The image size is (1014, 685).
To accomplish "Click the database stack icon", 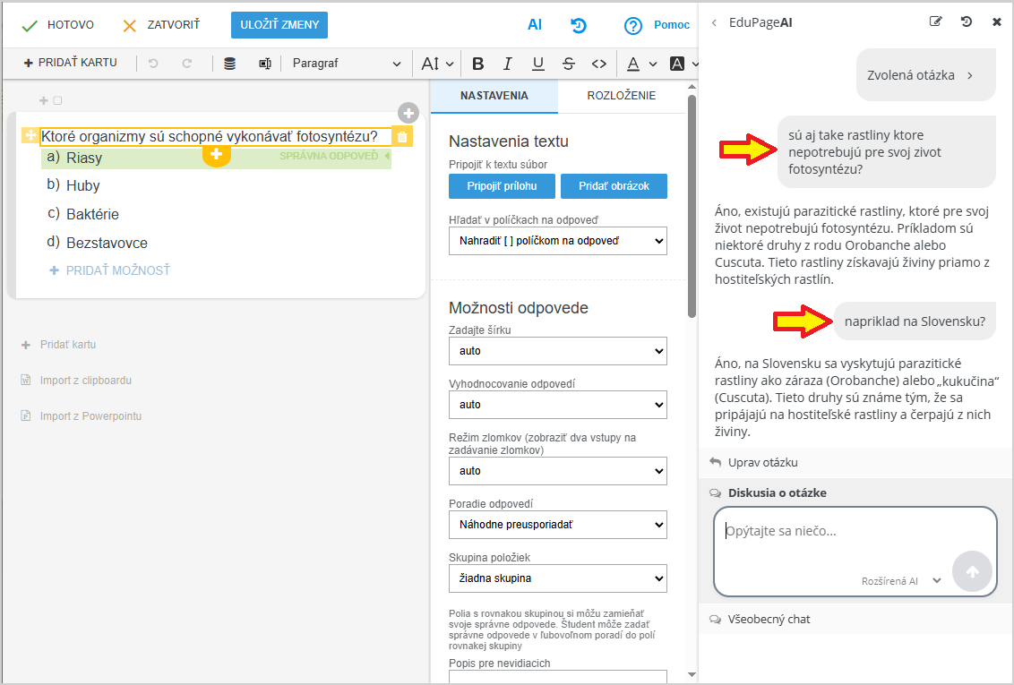I will point(229,64).
